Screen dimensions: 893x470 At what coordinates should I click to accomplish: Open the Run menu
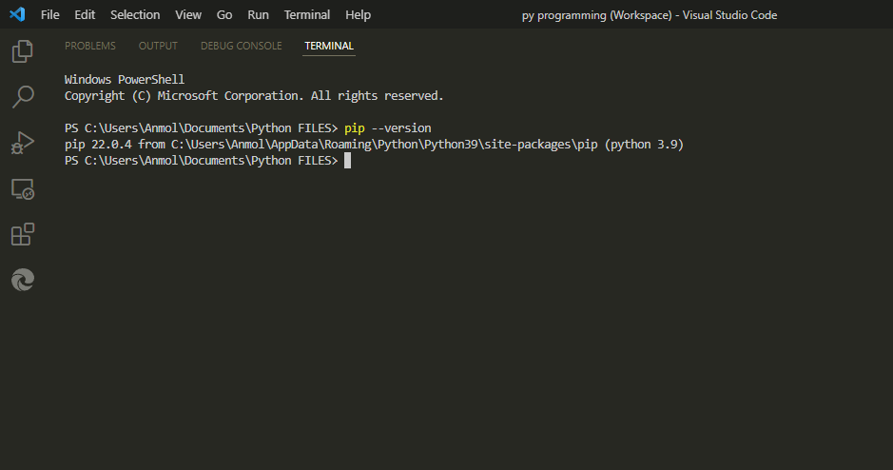coord(258,15)
